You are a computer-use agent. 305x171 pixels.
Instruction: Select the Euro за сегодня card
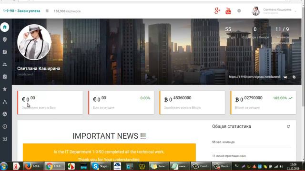pos(121,103)
